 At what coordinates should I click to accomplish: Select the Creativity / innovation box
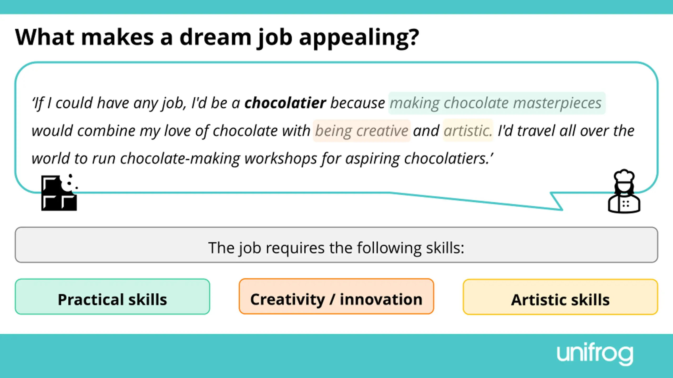(x=336, y=297)
